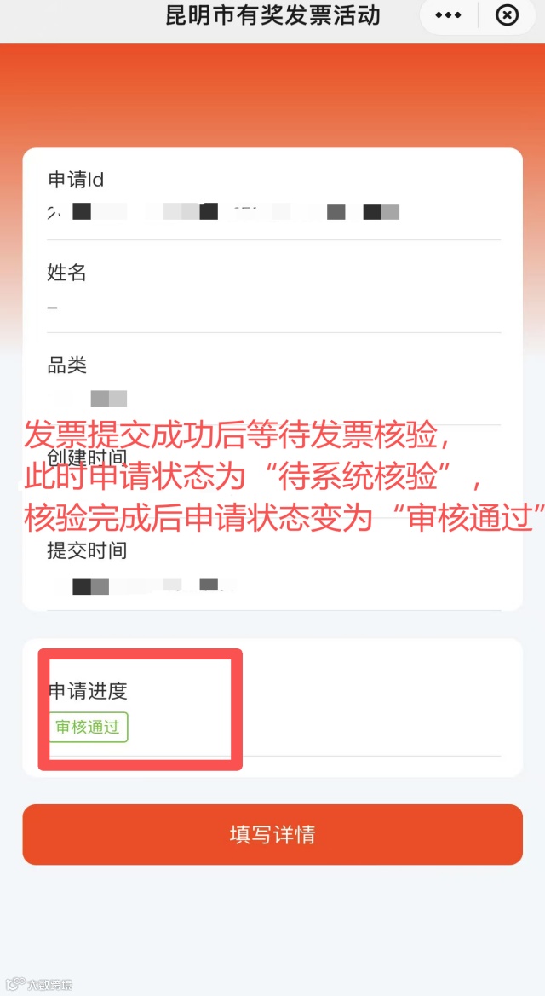545x996 pixels.
Task: Tap the page title 昆明市有奖发票活动
Action: pos(272,15)
